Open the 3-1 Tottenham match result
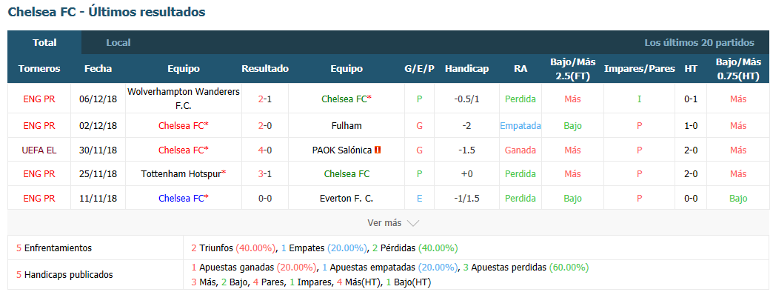 (265, 173)
